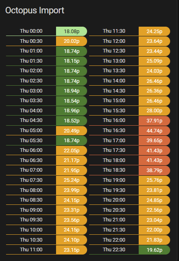Click the Octopus Import card title

pyautogui.click(x=35, y=11)
